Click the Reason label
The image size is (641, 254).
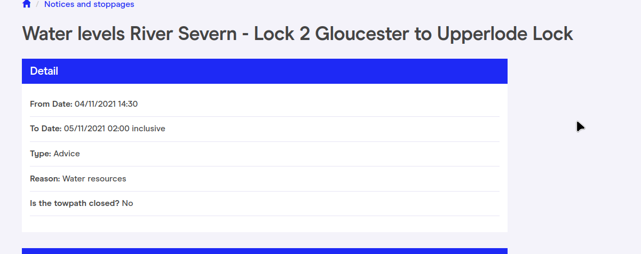[45, 179]
